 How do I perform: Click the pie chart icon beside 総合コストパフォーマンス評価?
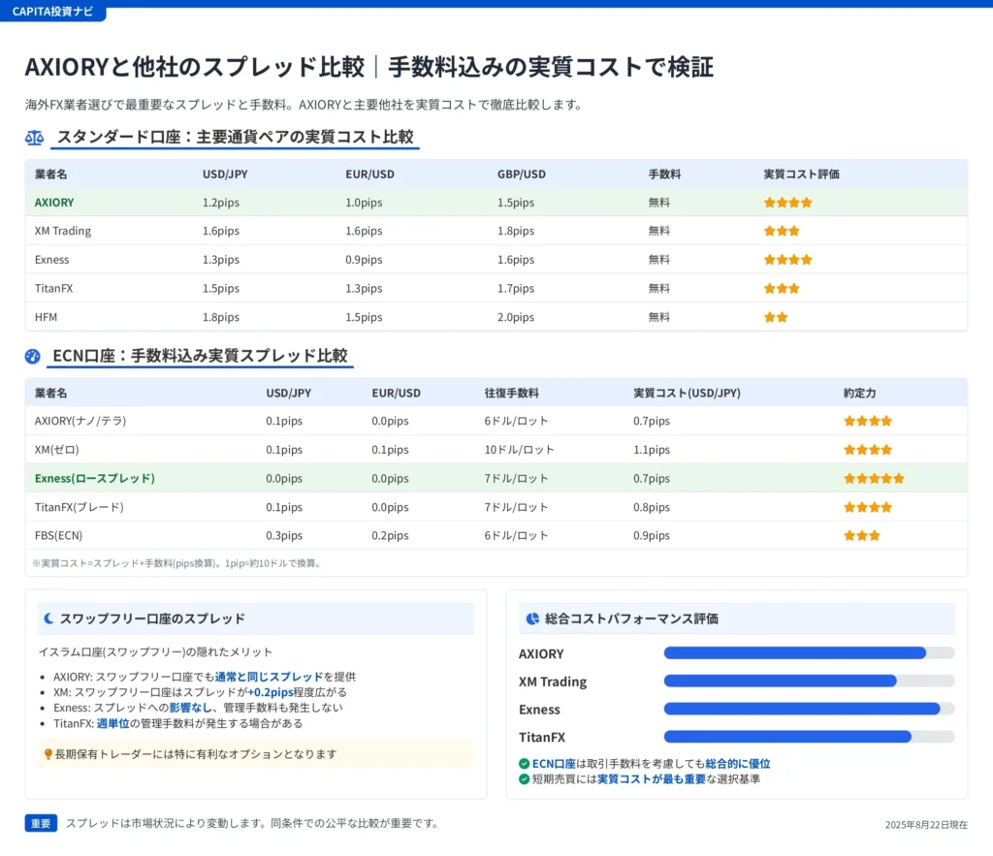point(532,618)
